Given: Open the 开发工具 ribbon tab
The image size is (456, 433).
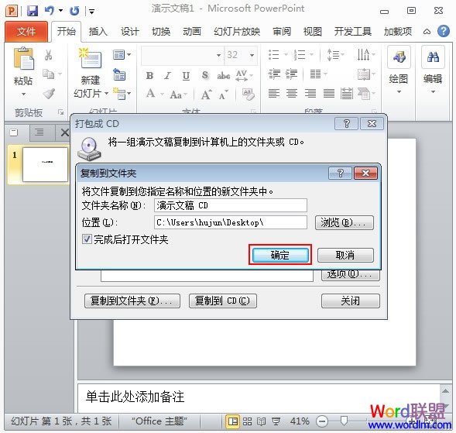Looking at the screenshot, I should pyautogui.click(x=353, y=32).
